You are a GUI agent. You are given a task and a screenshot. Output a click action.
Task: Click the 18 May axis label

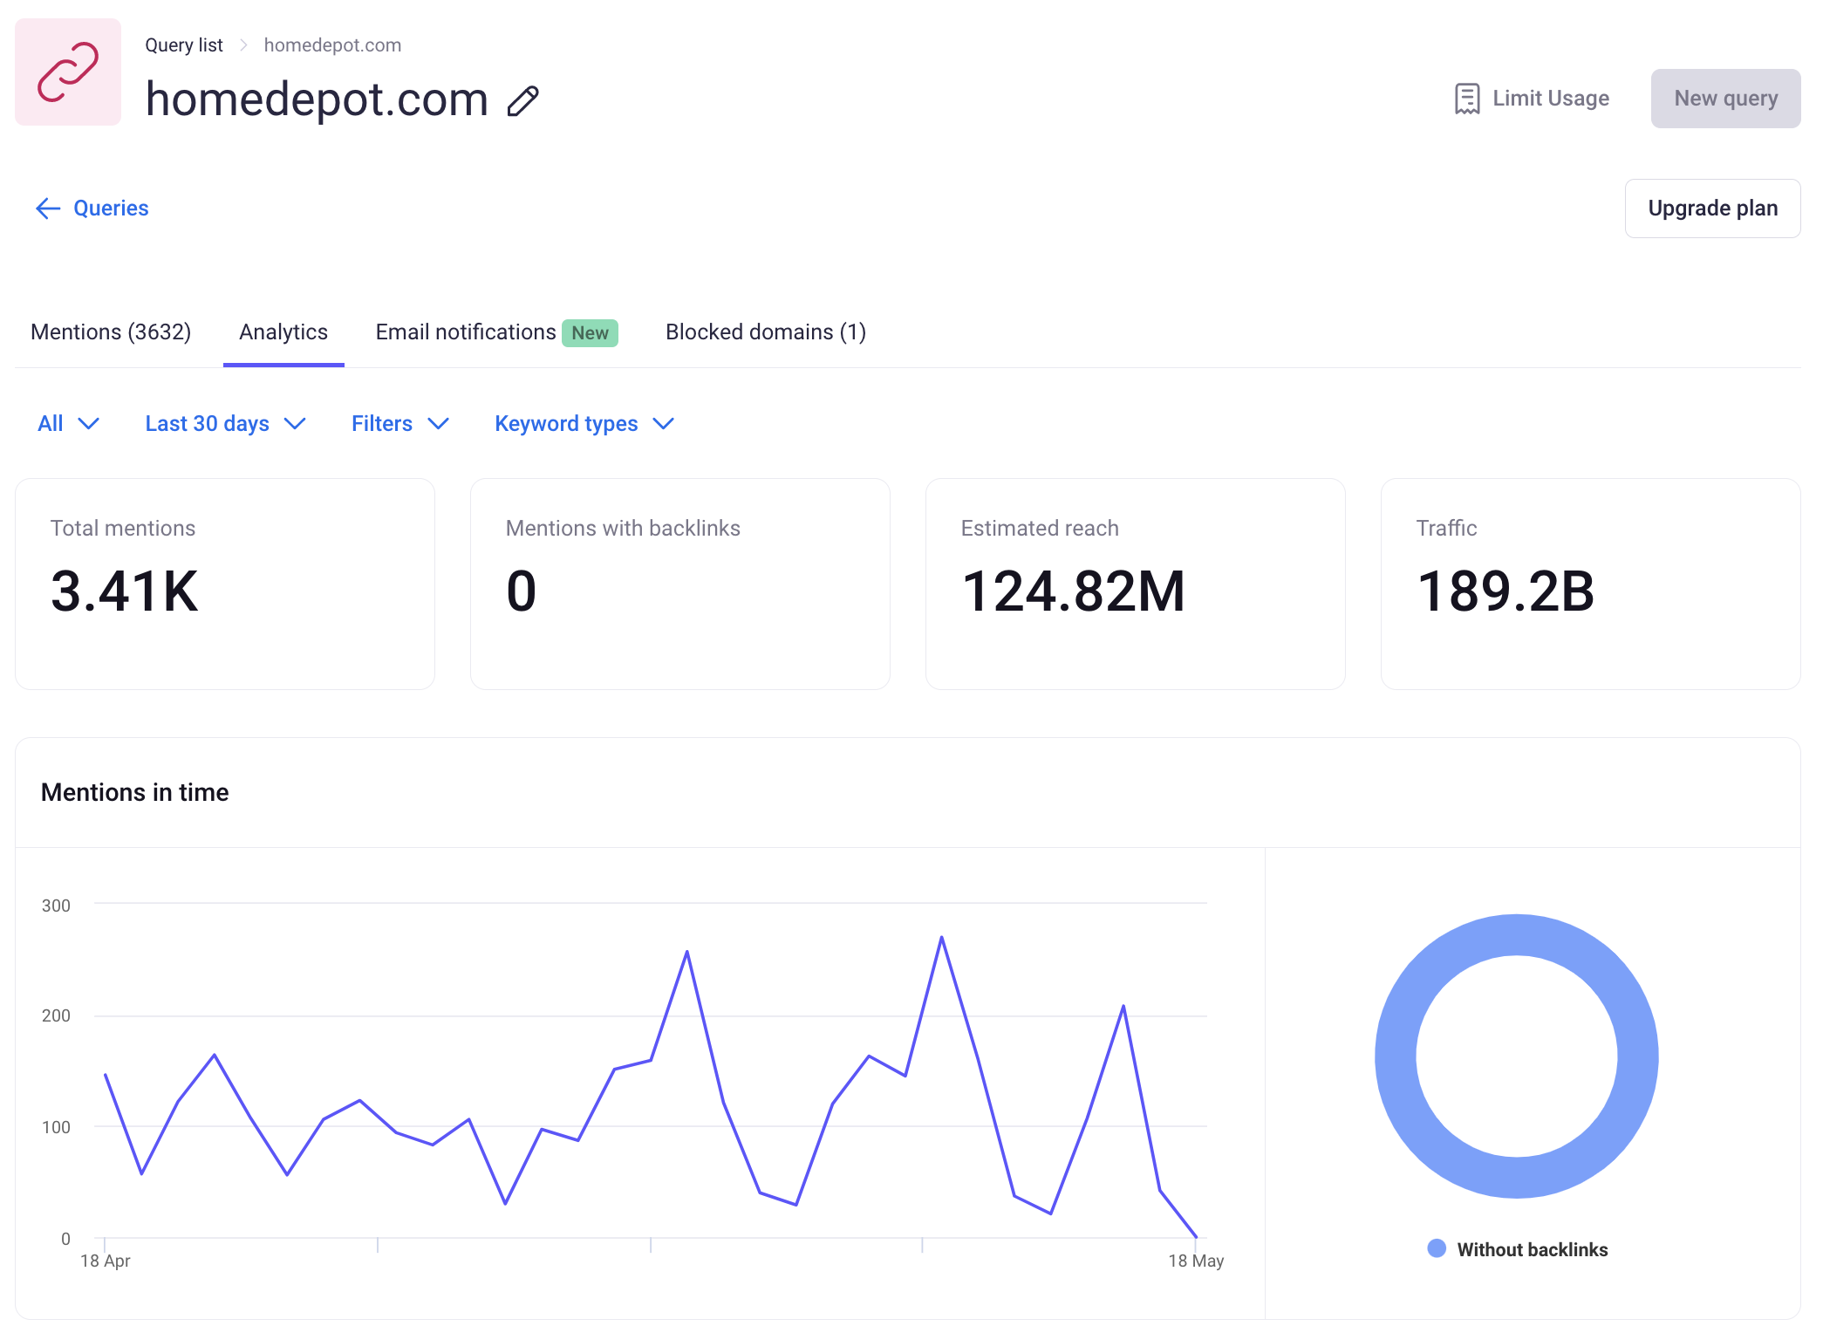tap(1196, 1261)
